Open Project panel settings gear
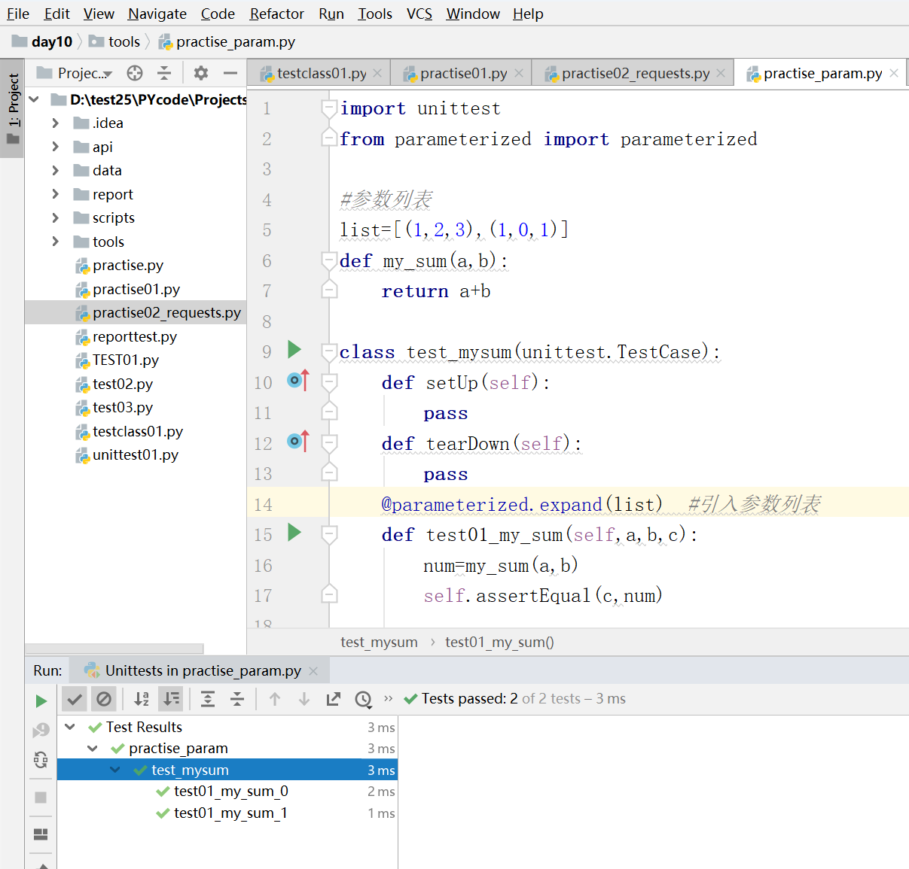 pos(201,73)
